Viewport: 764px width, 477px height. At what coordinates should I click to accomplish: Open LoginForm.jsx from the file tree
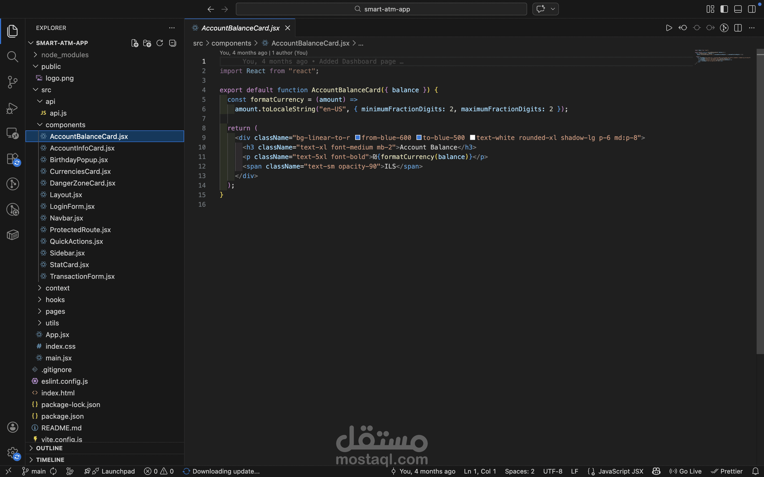point(72,206)
